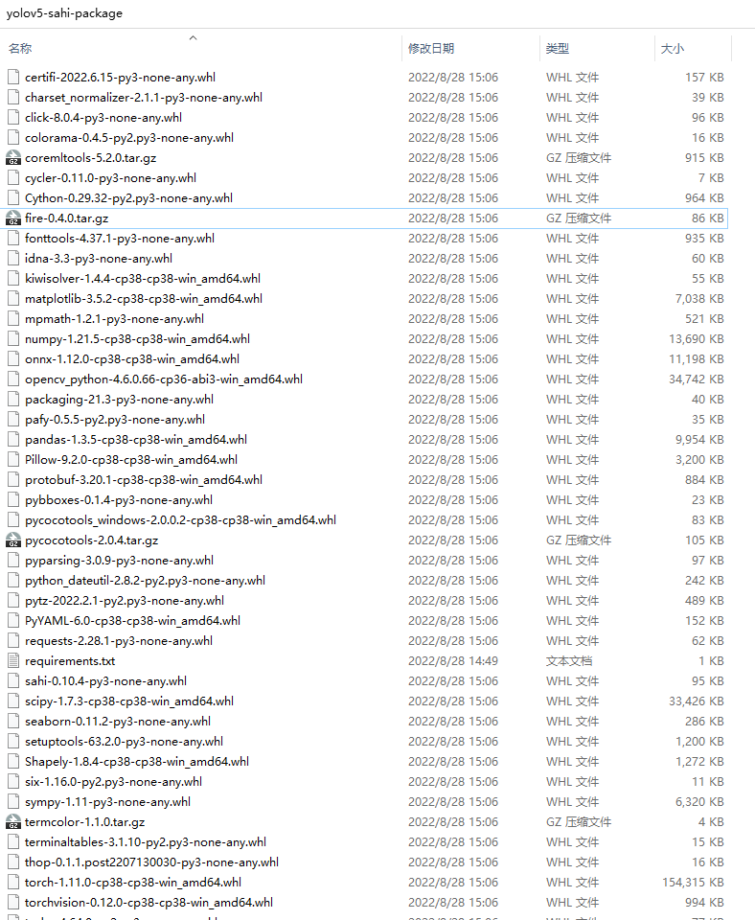Select terminaltables-3.1.10 whl file name

click(146, 842)
